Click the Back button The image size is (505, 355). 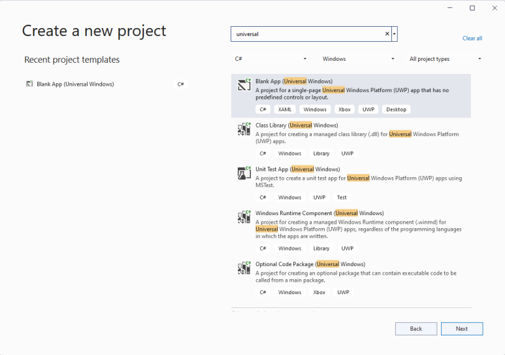(x=416, y=329)
